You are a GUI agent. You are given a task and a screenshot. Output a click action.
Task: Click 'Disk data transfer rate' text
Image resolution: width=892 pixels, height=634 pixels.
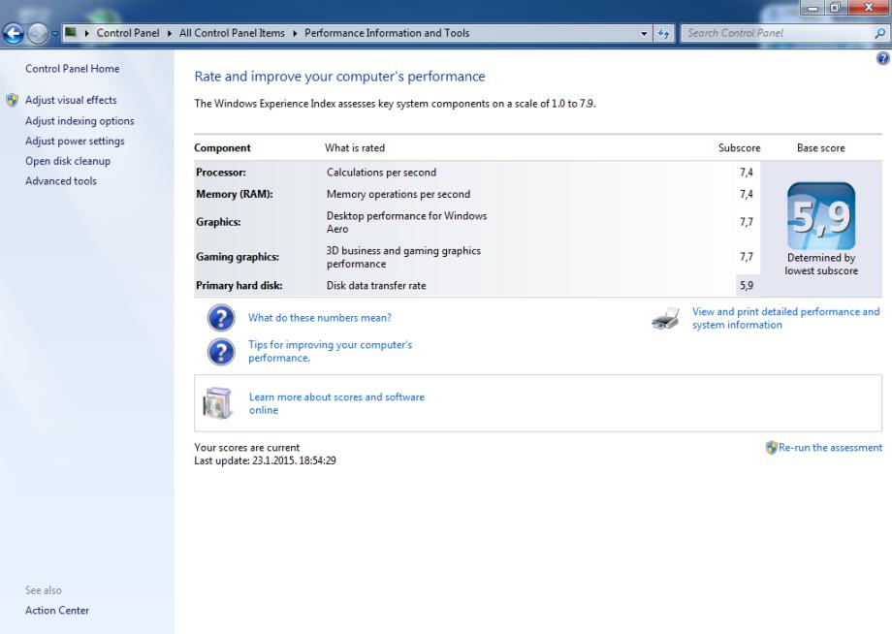[x=376, y=285]
